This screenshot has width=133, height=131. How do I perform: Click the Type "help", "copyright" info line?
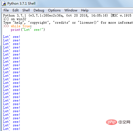pyautogui.click(x=68, y=23)
